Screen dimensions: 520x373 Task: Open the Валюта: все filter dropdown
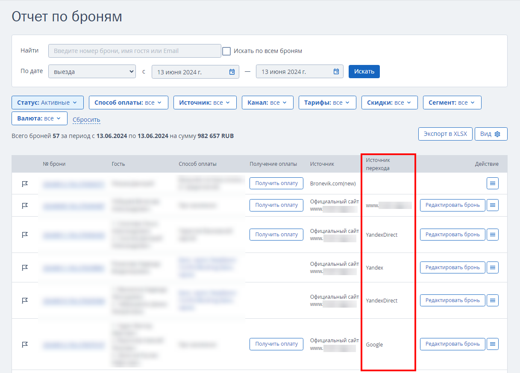pos(39,118)
